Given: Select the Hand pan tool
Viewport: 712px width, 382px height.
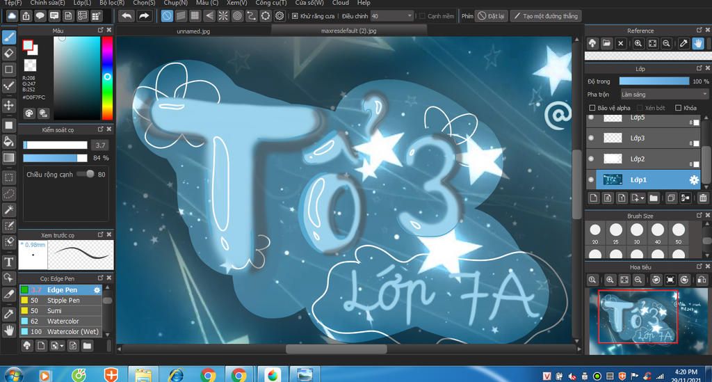Looking at the screenshot, I should click(9, 331).
